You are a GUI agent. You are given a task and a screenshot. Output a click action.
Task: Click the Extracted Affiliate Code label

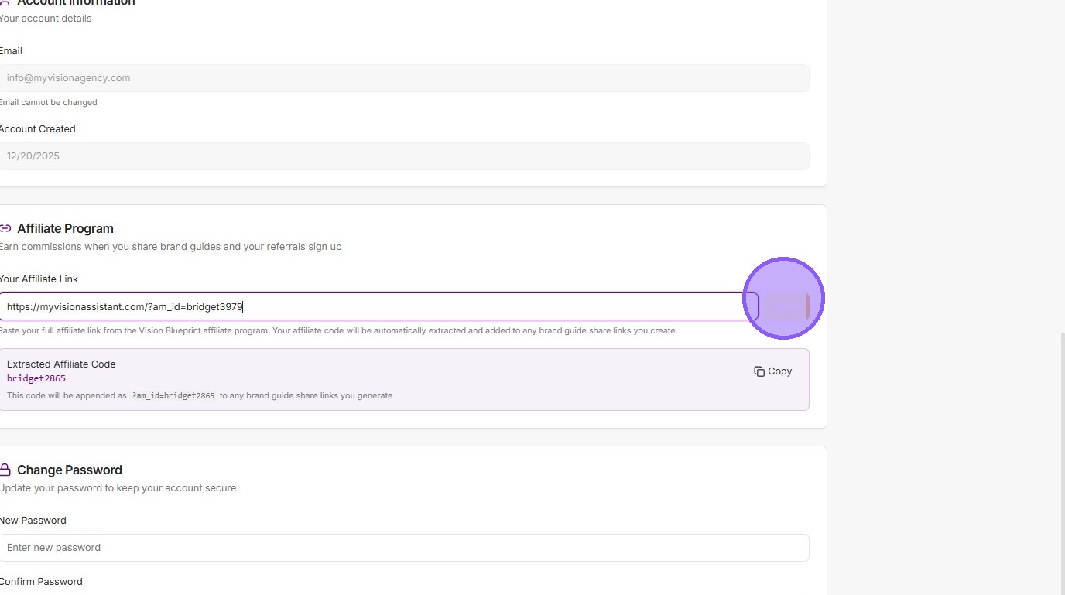pos(61,364)
